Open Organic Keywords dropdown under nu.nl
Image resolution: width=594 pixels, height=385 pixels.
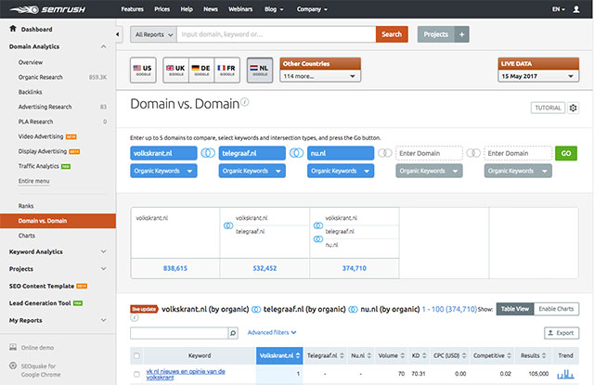tap(341, 171)
